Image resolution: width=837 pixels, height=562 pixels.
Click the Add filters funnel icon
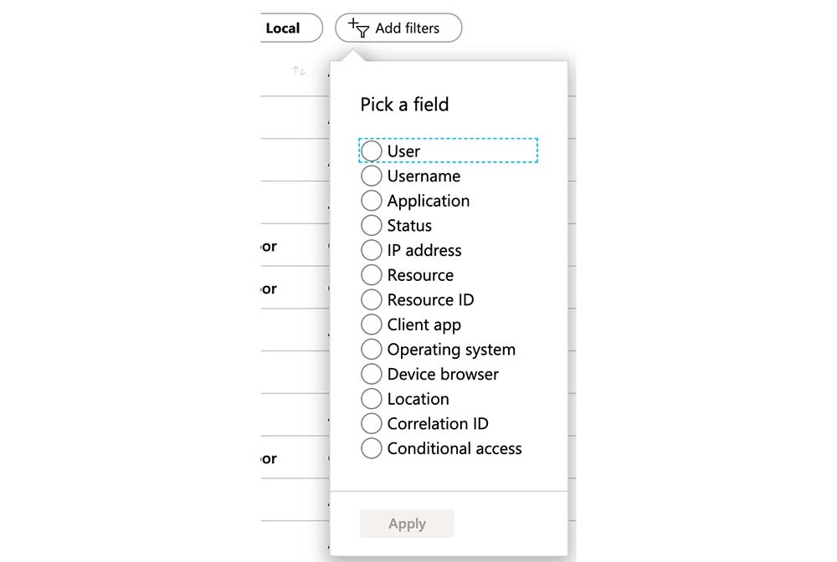click(x=358, y=28)
